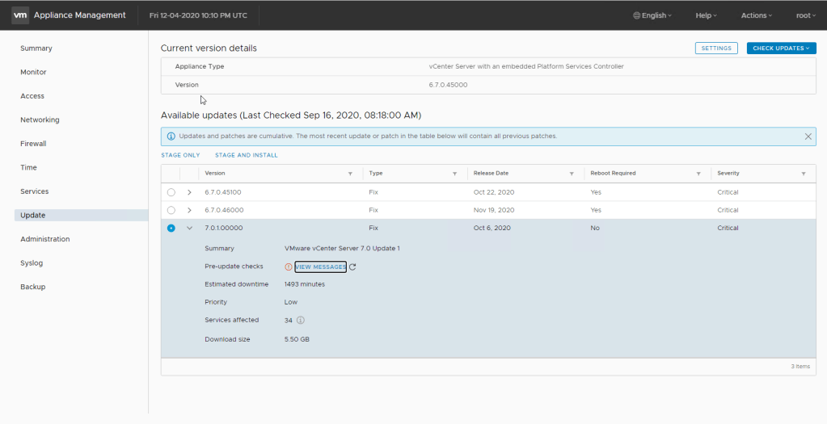
Task: Open the Version column filter icon
Action: [x=350, y=174]
